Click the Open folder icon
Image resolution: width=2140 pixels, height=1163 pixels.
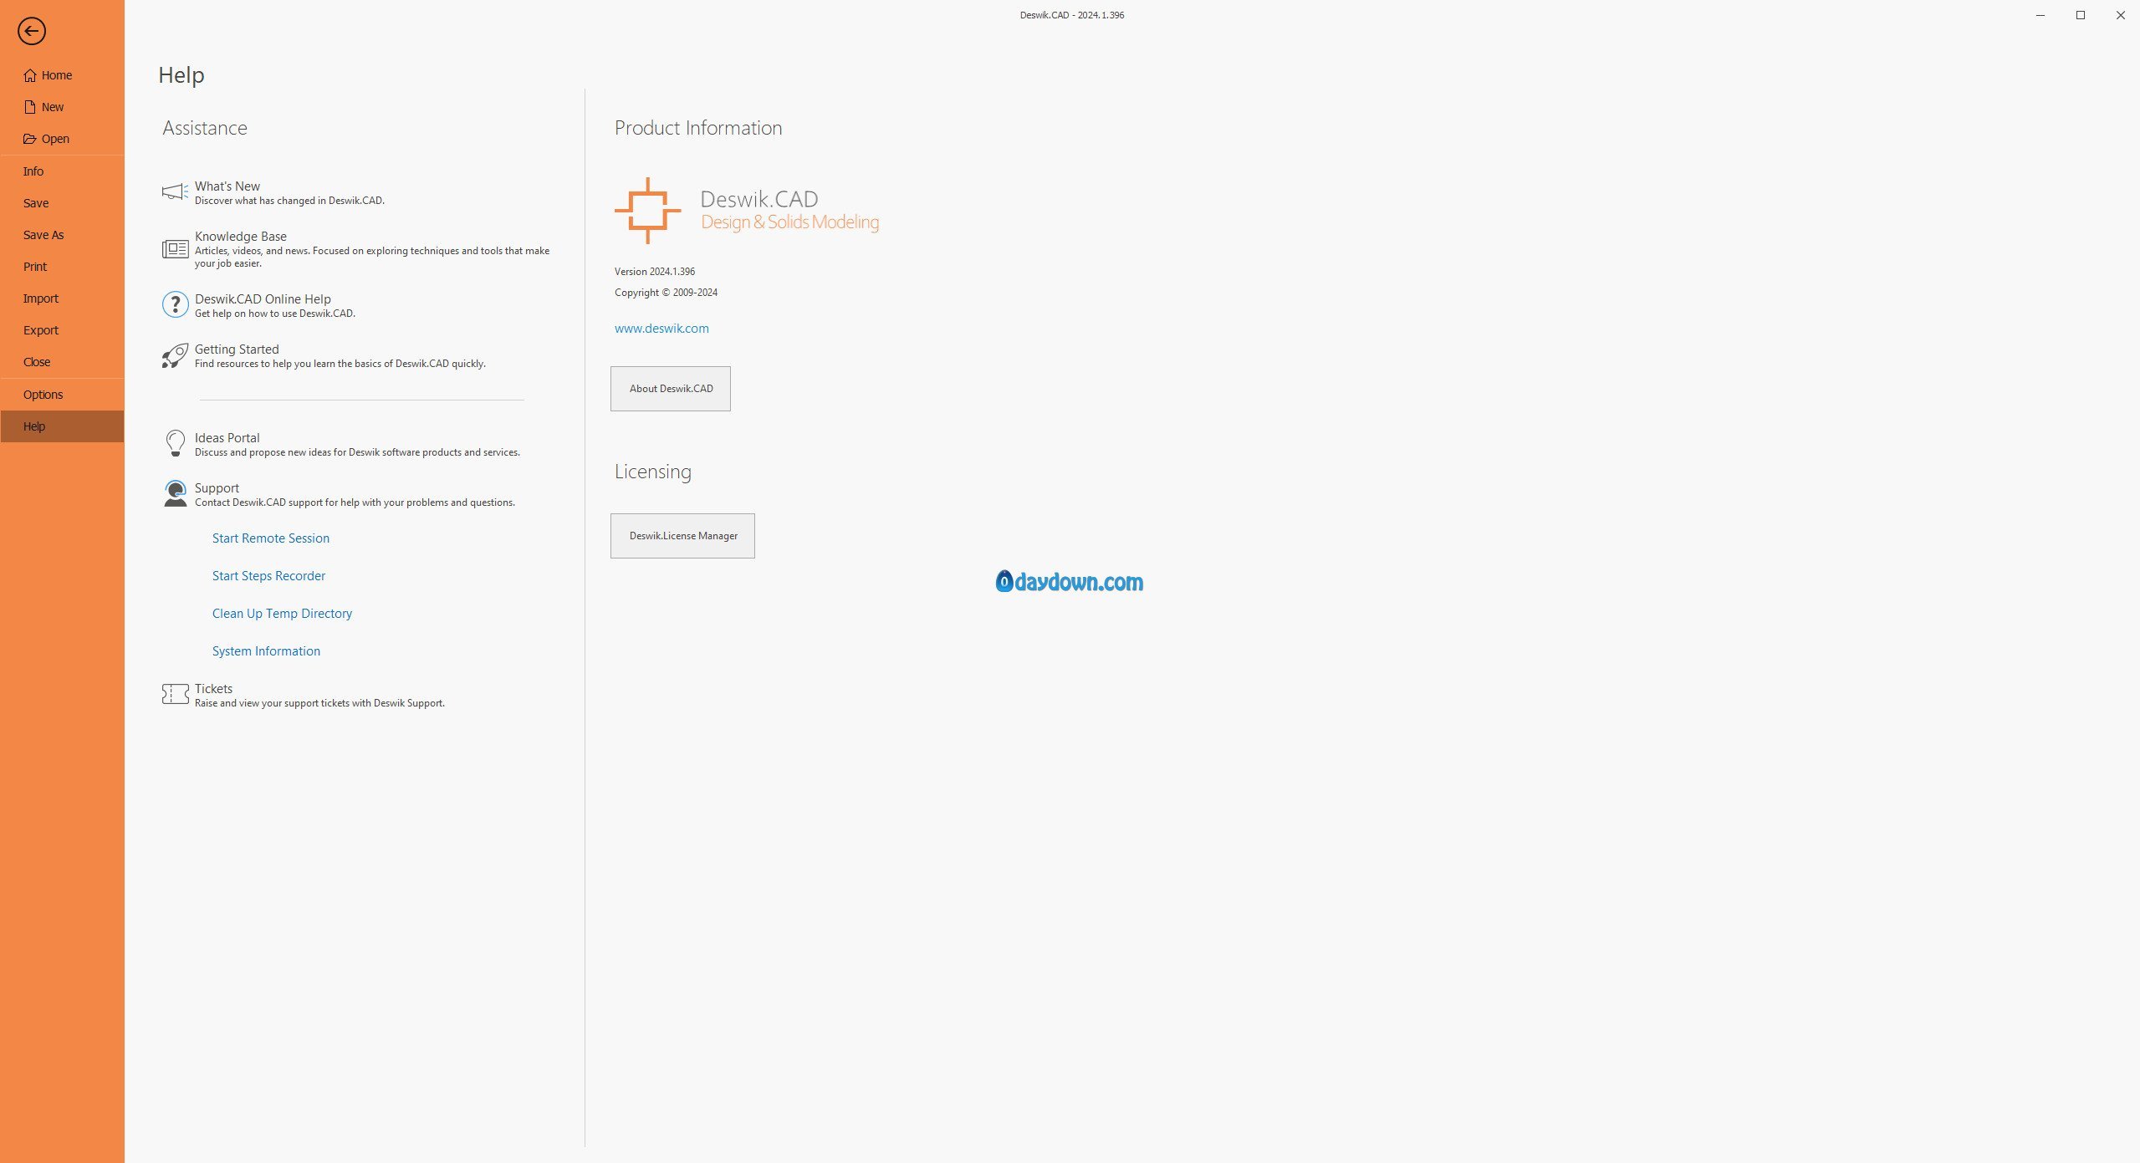click(x=30, y=139)
